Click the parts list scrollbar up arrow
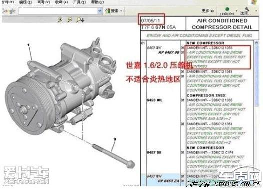Screen dimensions: 263x189 pyautogui.click(x=256, y=43)
